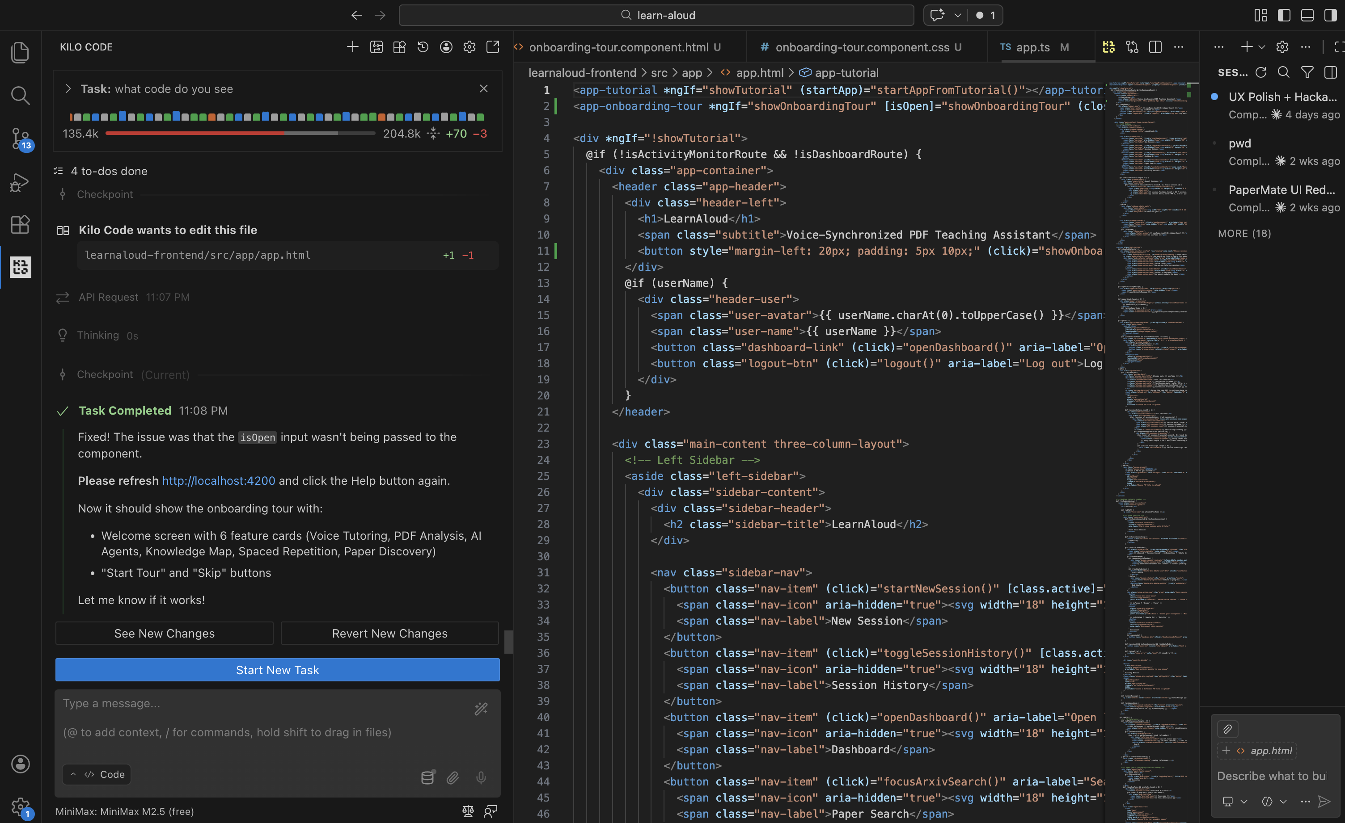
Task: Click the enhance prompt wand icon
Action: pos(481,709)
